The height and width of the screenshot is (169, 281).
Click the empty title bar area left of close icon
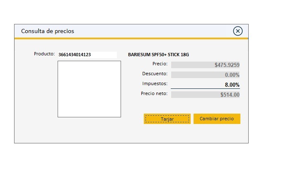coord(157,31)
